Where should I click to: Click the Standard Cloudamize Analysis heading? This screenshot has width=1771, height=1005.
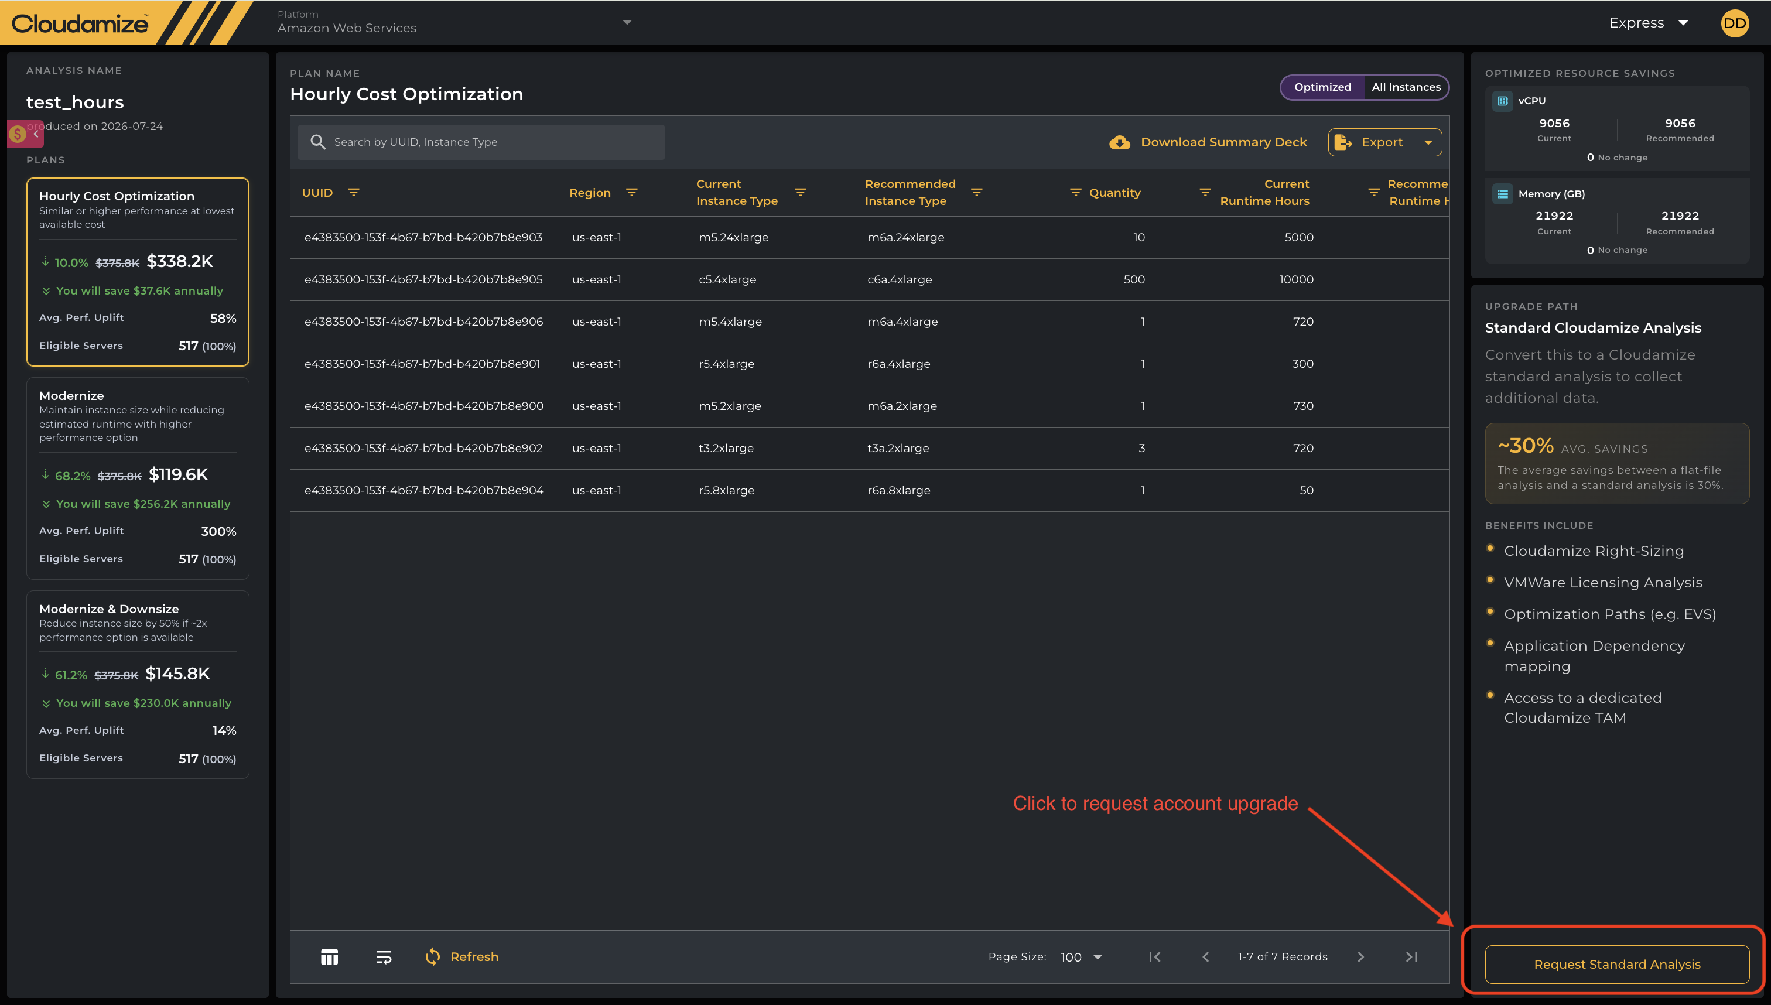1593,328
